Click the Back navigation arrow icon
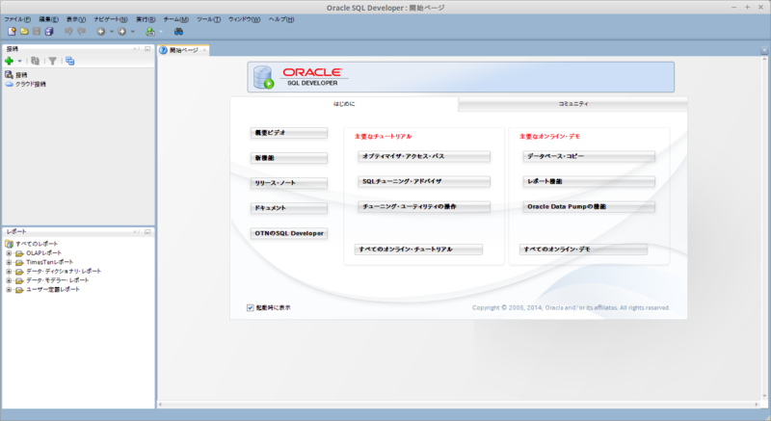The width and height of the screenshot is (771, 421). coord(101,32)
